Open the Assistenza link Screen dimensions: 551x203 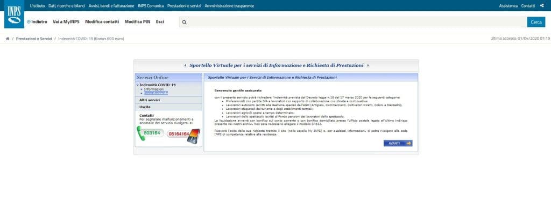point(508,6)
